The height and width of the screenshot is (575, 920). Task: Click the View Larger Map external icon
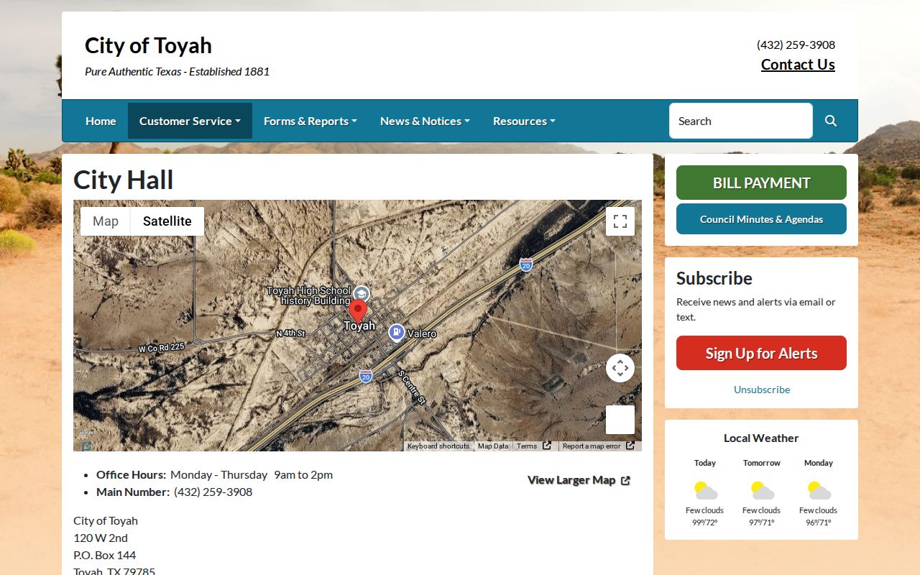click(625, 481)
